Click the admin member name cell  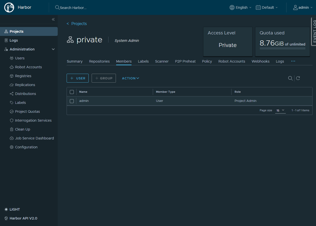[x=84, y=101]
